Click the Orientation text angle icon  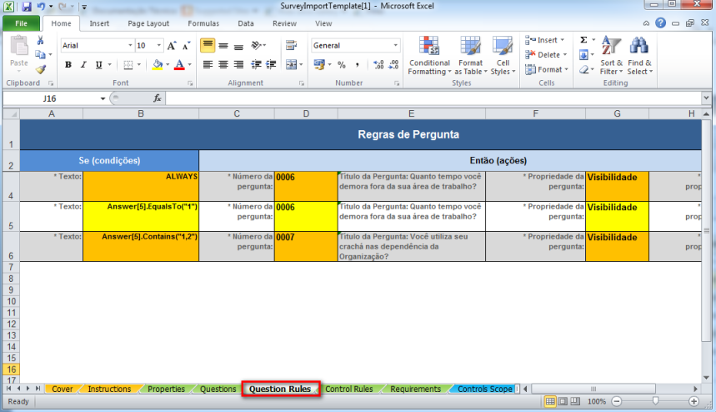[256, 45]
